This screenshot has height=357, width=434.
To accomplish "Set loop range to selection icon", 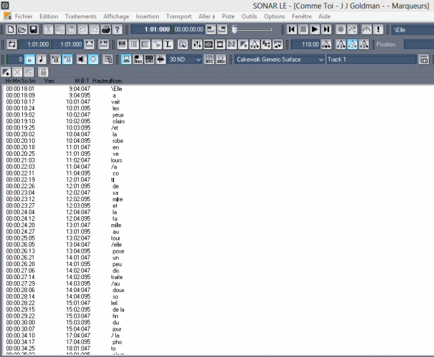I will click(x=89, y=44).
